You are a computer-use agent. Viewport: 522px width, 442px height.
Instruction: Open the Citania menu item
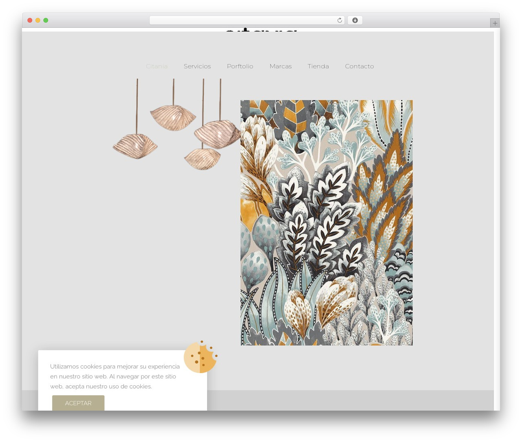pyautogui.click(x=157, y=66)
